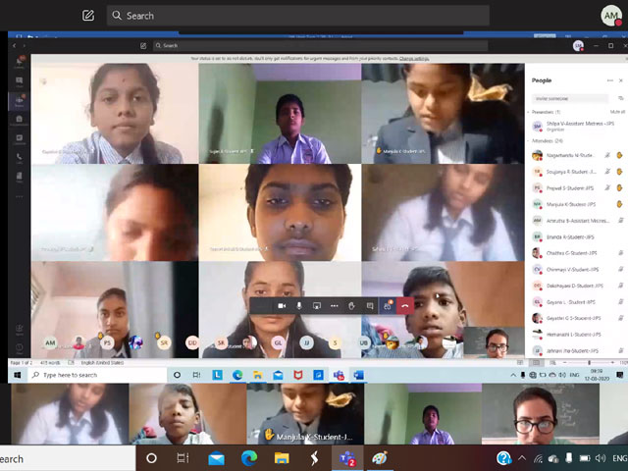The height and width of the screenshot is (471, 628).
Task: Open Microsoft Teams from the taskbar
Action: [x=346, y=458]
